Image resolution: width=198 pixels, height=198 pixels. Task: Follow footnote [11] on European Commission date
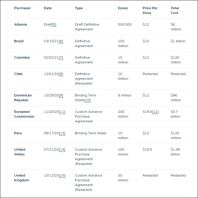pos(62,112)
